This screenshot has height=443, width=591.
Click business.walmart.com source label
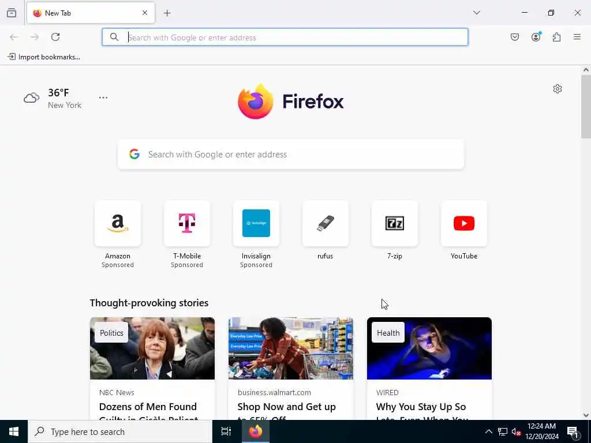tap(274, 392)
